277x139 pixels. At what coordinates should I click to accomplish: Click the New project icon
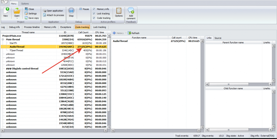(6, 11)
